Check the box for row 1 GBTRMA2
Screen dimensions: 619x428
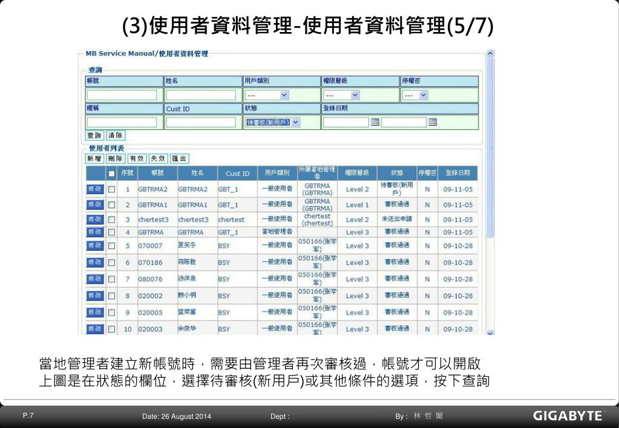pos(112,189)
